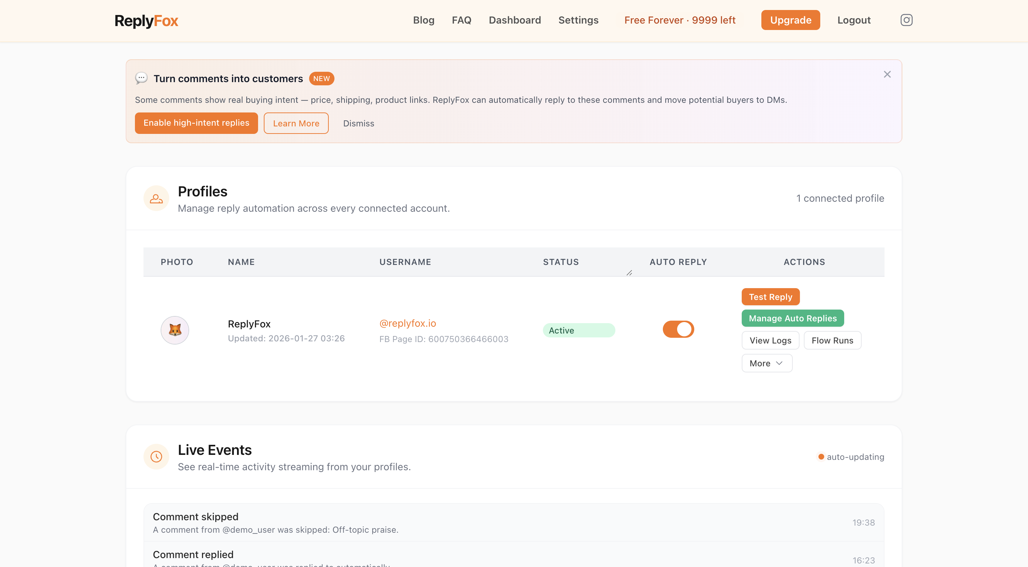Click the speech bubble banner icon
This screenshot has height=567, width=1028.
pyautogui.click(x=141, y=78)
